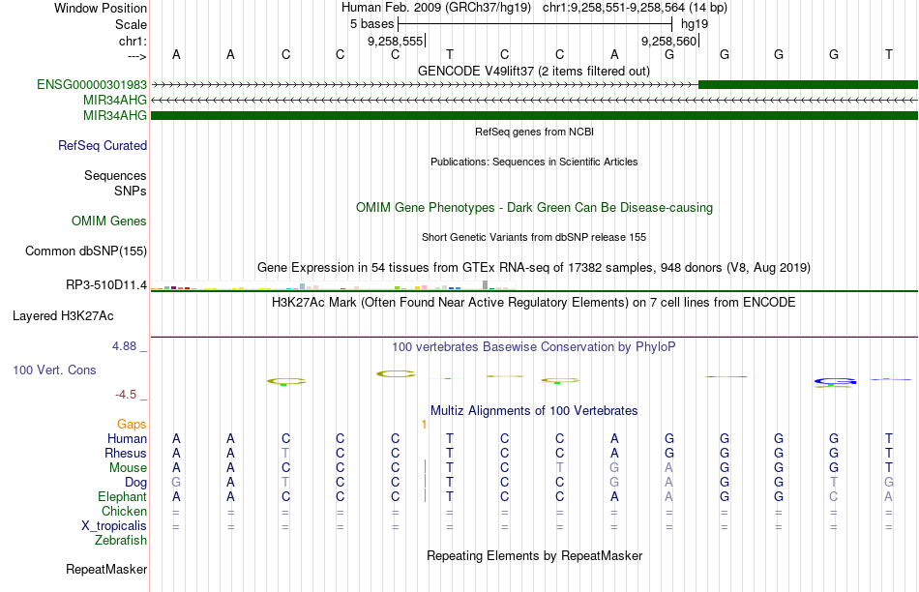Image resolution: width=919 pixels, height=592 pixels.
Task: Click the solid MIR34AHG exon bar
Action: tap(534, 115)
